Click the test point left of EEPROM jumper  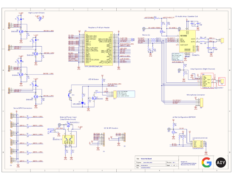[169, 129]
